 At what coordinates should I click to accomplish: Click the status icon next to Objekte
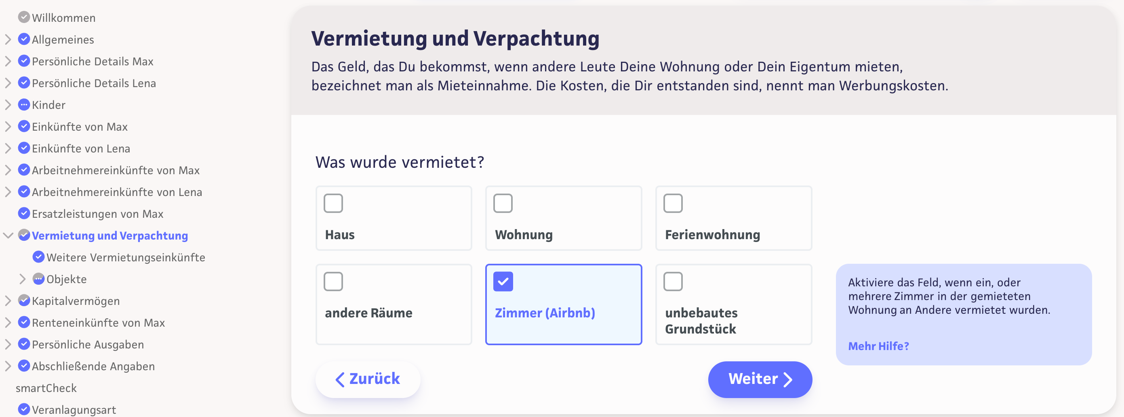point(38,279)
